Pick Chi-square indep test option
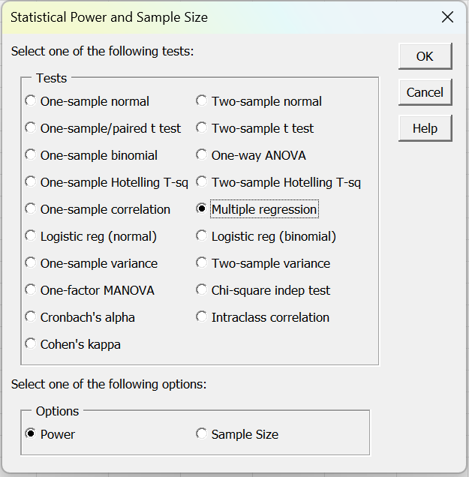469x477 pixels. (201, 290)
